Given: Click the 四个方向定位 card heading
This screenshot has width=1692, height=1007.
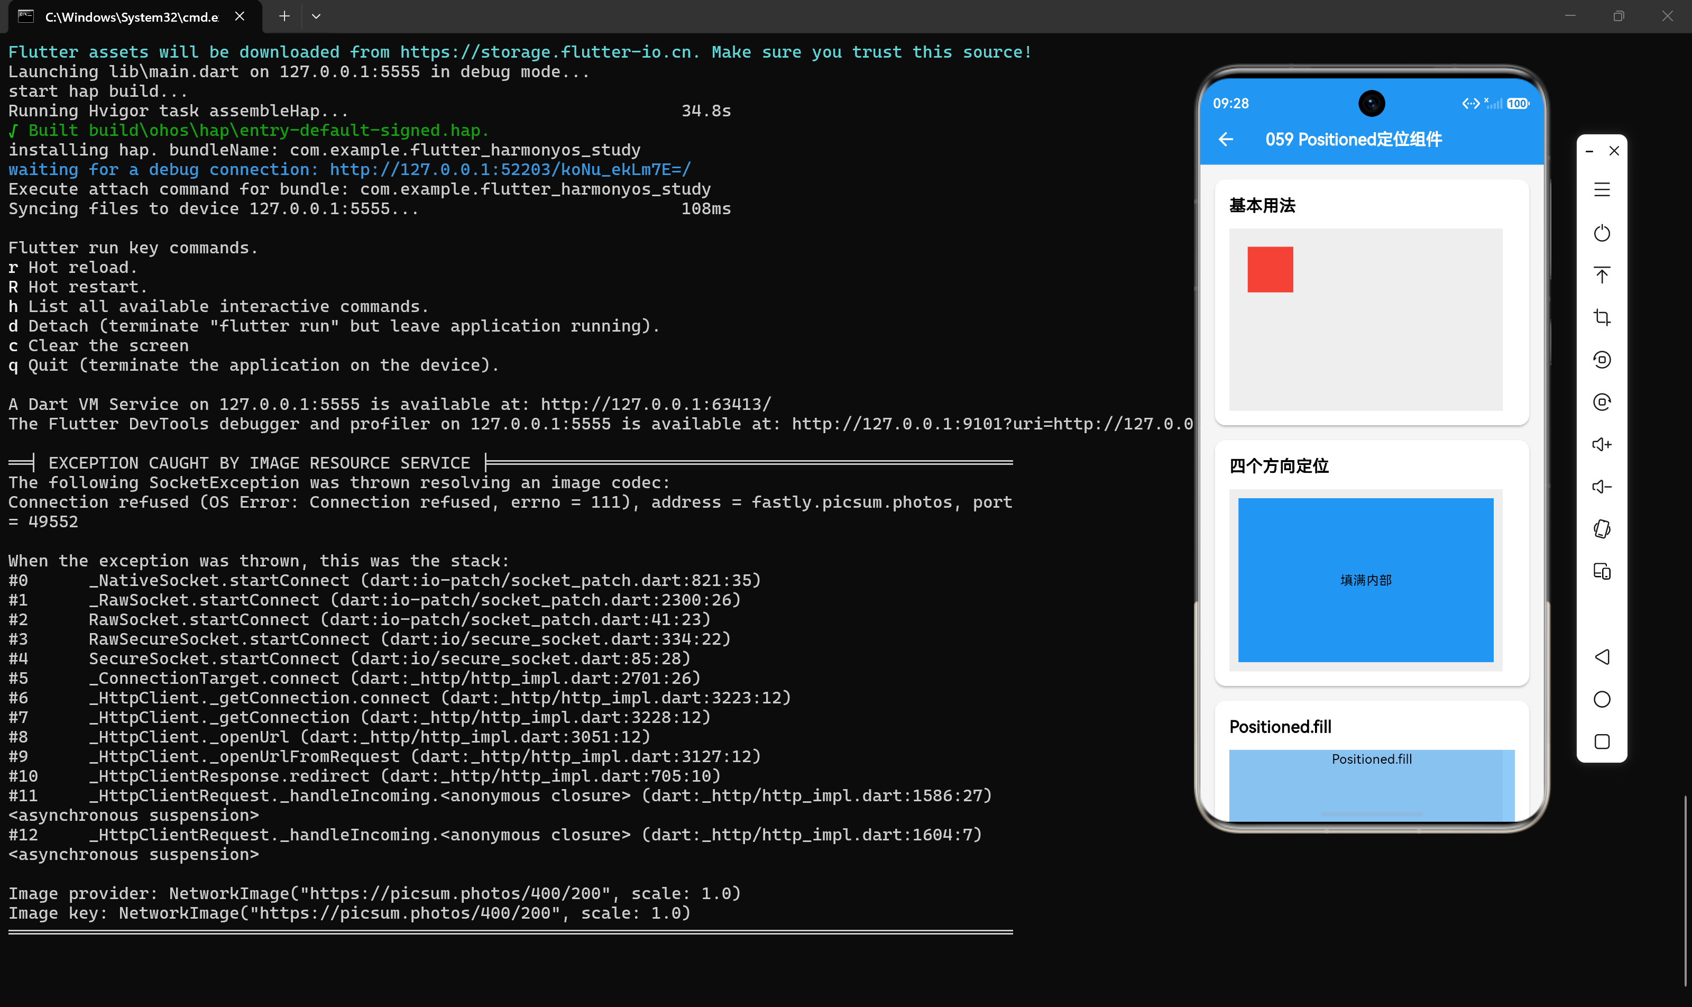Looking at the screenshot, I should pos(1279,466).
